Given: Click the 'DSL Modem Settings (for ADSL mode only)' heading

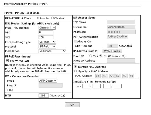Looking at the screenshot, I should (x=32, y=24).
